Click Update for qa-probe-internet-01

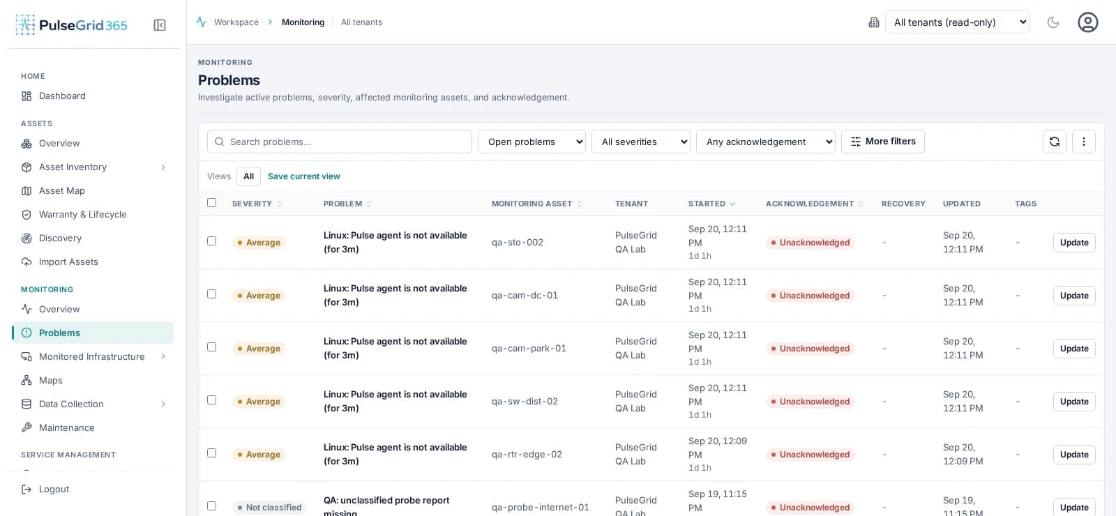[x=1074, y=507]
